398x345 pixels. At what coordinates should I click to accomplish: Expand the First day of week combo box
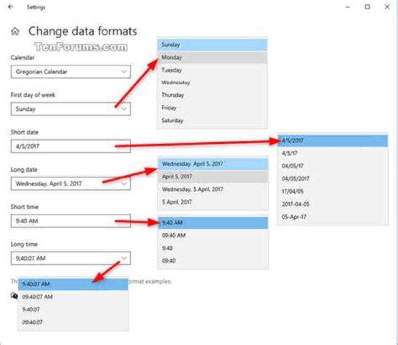click(71, 109)
